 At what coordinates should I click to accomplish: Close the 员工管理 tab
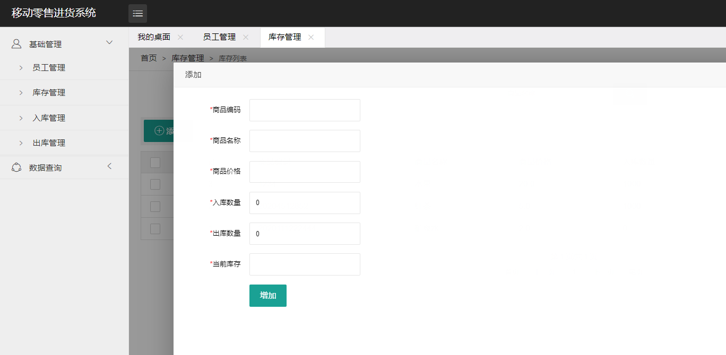coord(246,37)
